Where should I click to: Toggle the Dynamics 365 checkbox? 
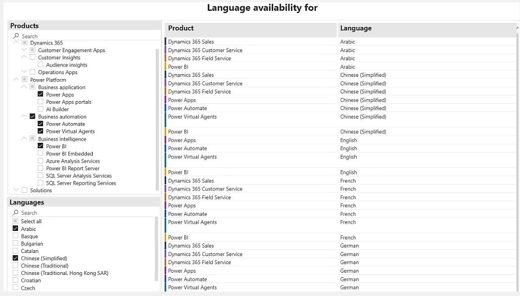pyautogui.click(x=25, y=42)
